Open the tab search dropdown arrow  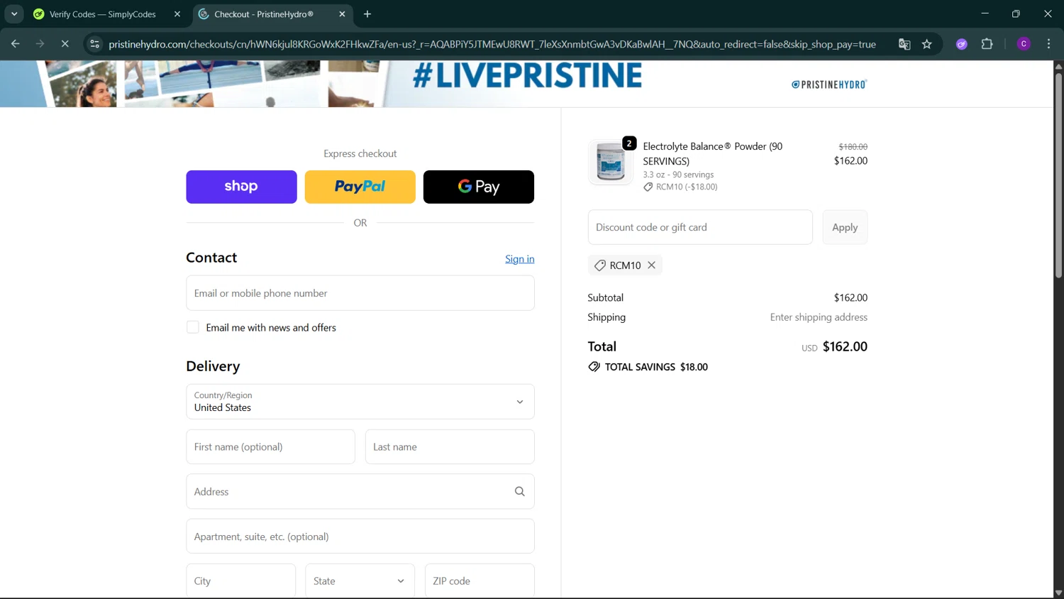click(14, 14)
